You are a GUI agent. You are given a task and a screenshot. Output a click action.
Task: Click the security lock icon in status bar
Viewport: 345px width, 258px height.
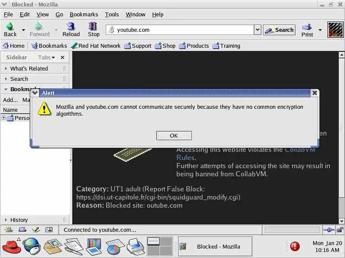tap(340, 230)
